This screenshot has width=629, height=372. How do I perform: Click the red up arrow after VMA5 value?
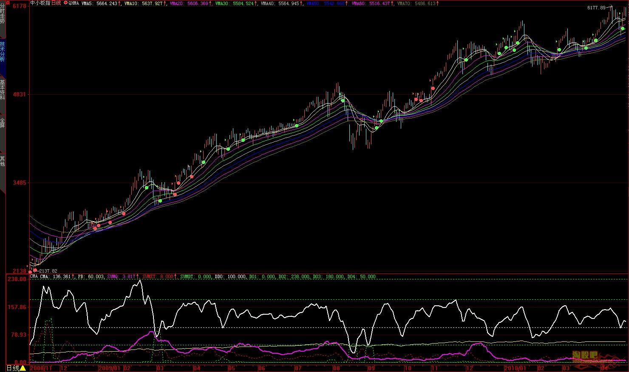click(x=119, y=3)
